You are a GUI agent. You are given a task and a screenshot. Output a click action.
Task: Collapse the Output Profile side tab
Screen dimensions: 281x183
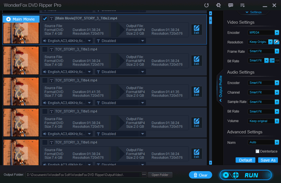pyautogui.click(x=220, y=88)
